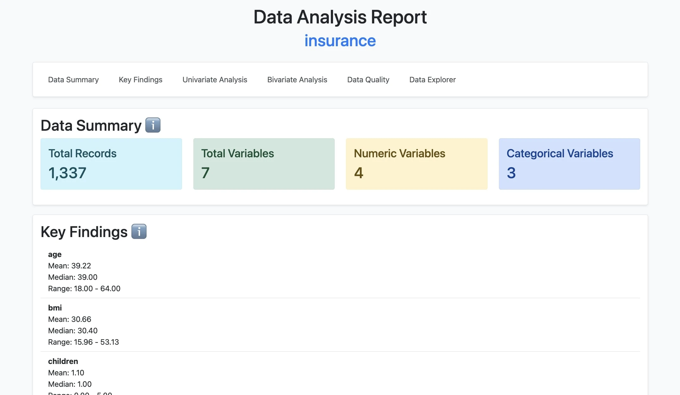Click the Numeric Variables card
Screen dimensions: 680x395
[x=416, y=164]
